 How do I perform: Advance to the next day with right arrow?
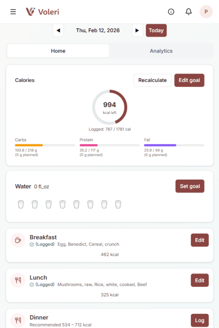[137, 30]
